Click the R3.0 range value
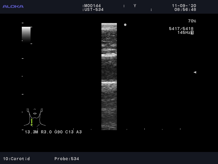218x164 pixels. pyautogui.click(x=46, y=132)
